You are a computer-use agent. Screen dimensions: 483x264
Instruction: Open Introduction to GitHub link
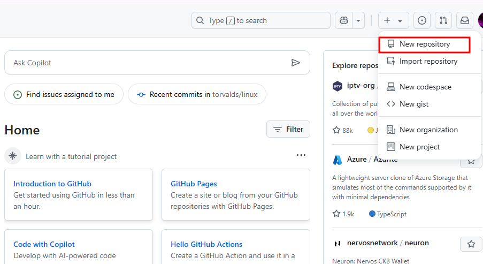(x=52, y=184)
